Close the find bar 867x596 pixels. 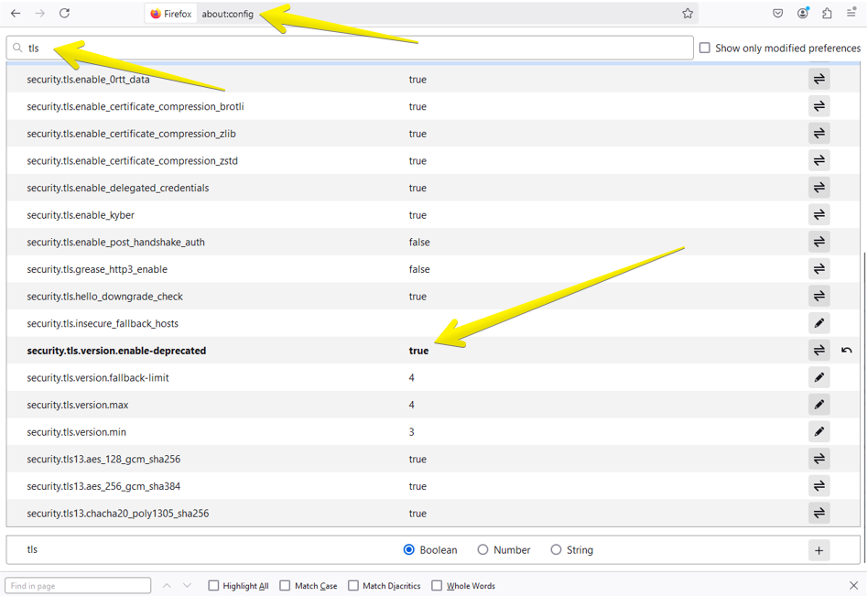point(853,586)
